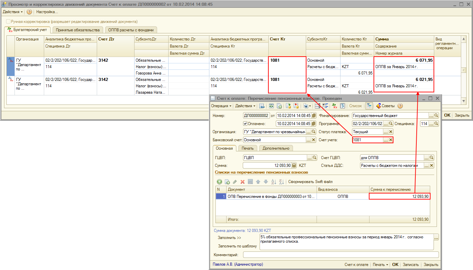Screen dimensions: 473x270
Task: Open the Дополнительно tab
Action: point(276,148)
